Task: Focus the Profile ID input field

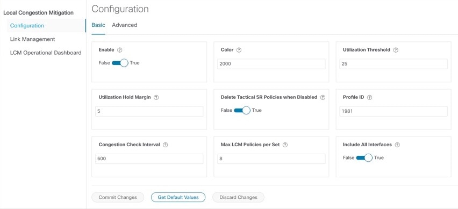Action: (x=393, y=111)
